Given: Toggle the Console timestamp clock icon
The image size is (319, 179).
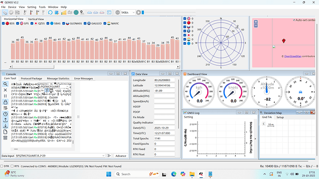Looking at the screenshot, I should coord(5,114).
